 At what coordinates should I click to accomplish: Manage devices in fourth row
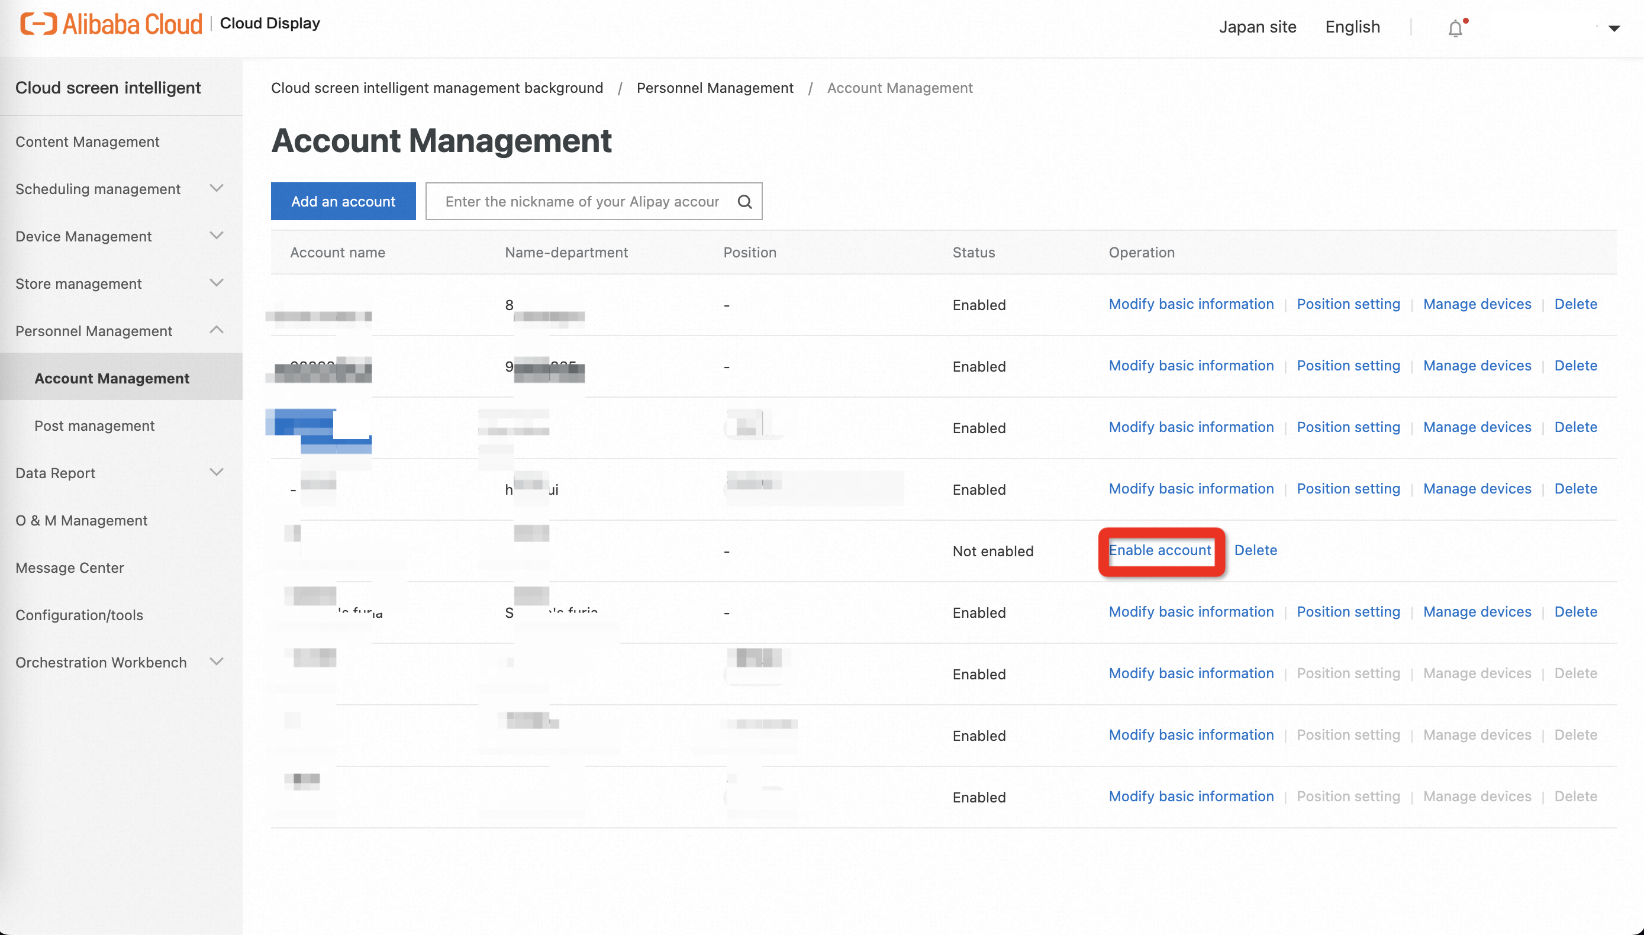tap(1477, 489)
